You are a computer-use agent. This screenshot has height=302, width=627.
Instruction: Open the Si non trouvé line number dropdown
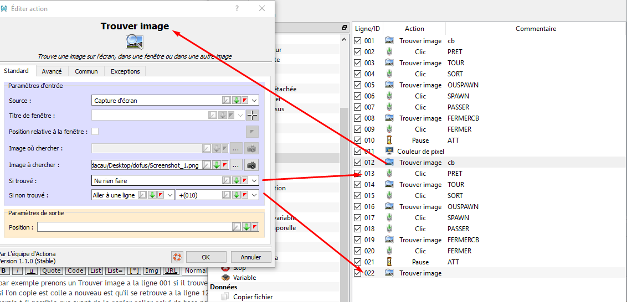point(254,195)
